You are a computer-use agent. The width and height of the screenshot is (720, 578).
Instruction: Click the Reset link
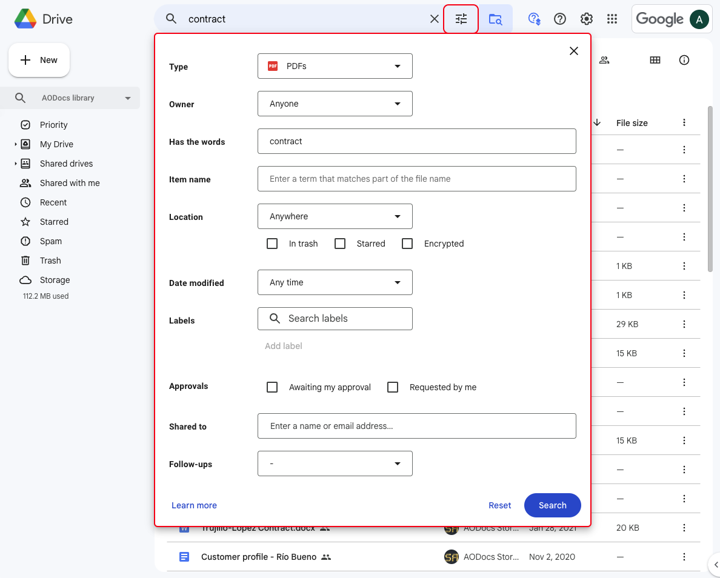pyautogui.click(x=499, y=505)
